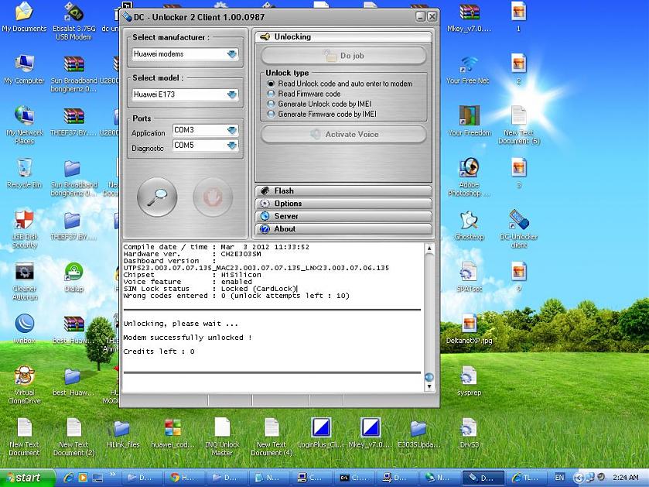Click the magnifying glass detect modem button
This screenshot has height=487, width=649.
point(157,197)
